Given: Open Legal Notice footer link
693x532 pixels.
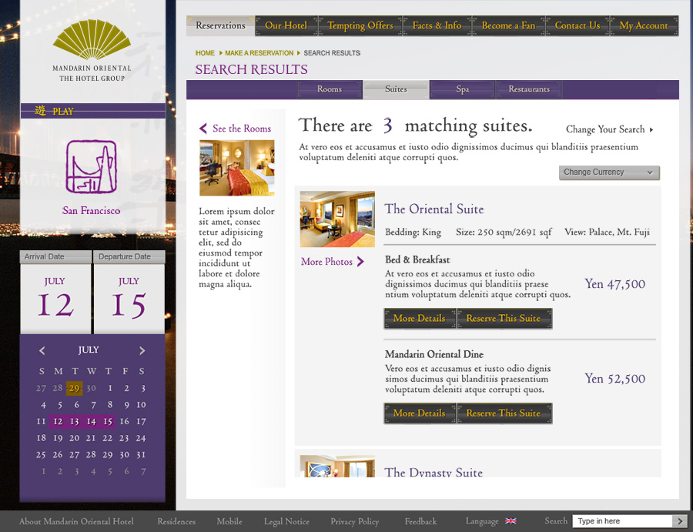Looking at the screenshot, I should click(286, 521).
